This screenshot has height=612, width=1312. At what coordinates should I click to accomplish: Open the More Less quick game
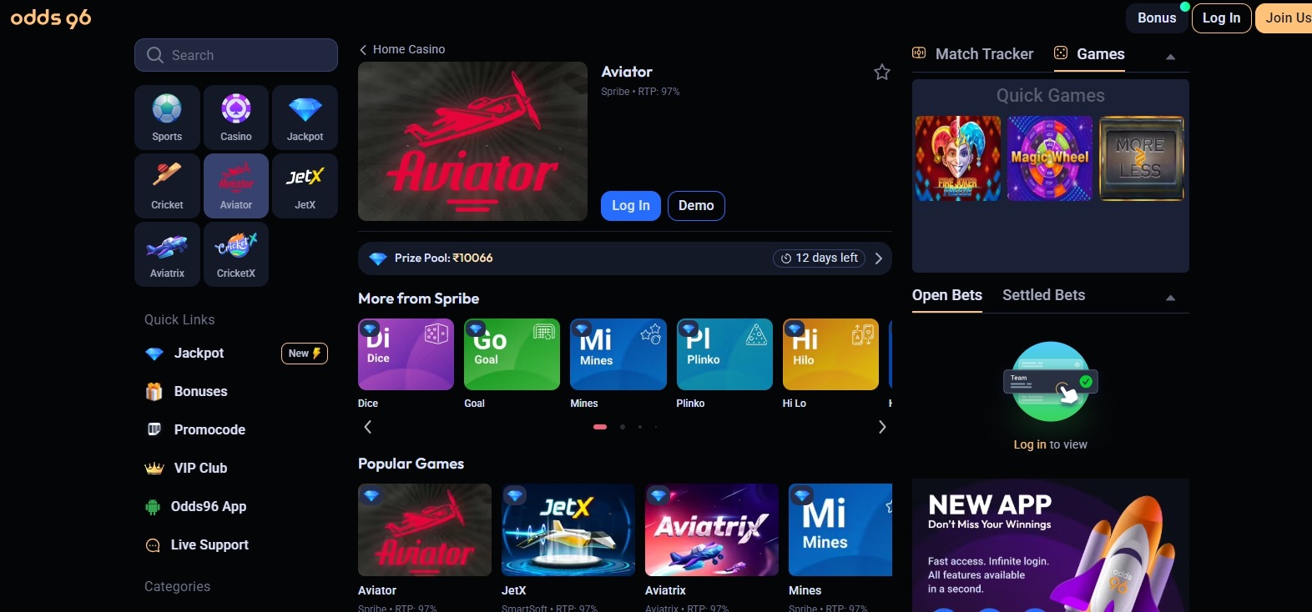point(1142,158)
